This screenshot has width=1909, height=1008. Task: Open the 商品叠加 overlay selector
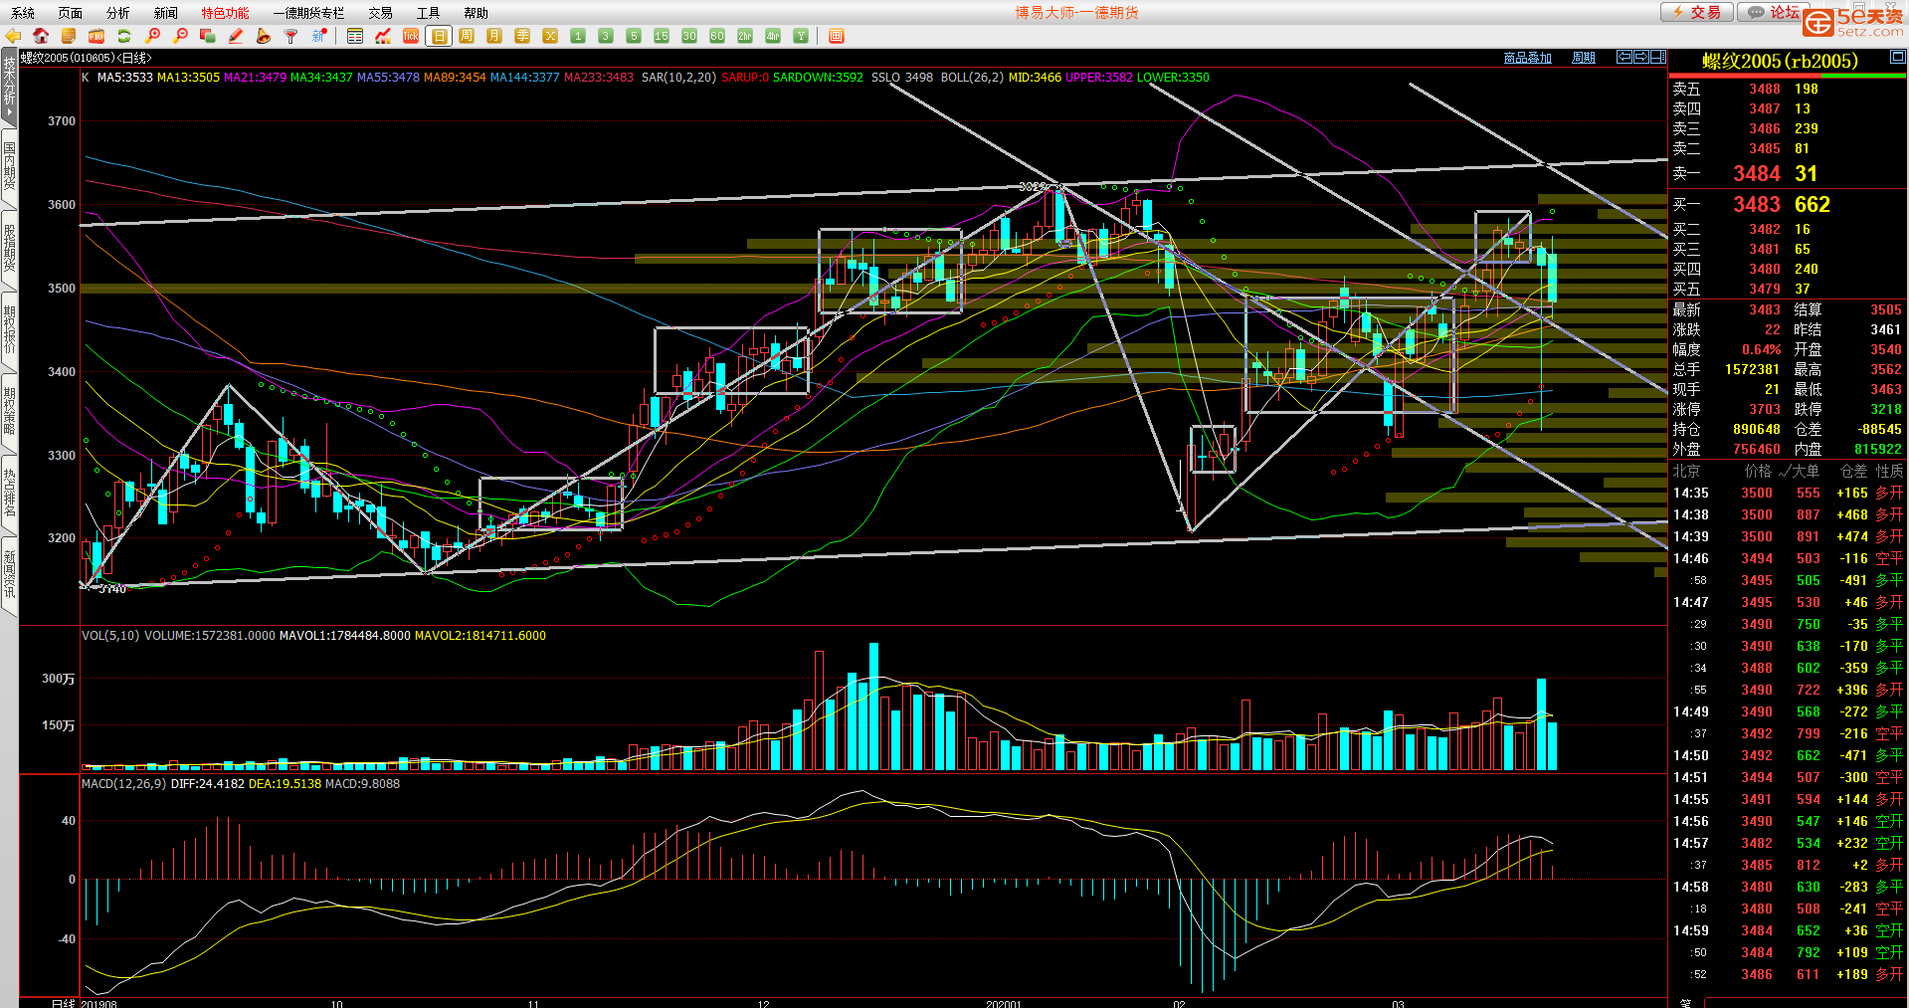(1527, 58)
